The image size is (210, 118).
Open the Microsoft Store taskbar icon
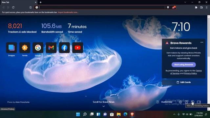112,114
